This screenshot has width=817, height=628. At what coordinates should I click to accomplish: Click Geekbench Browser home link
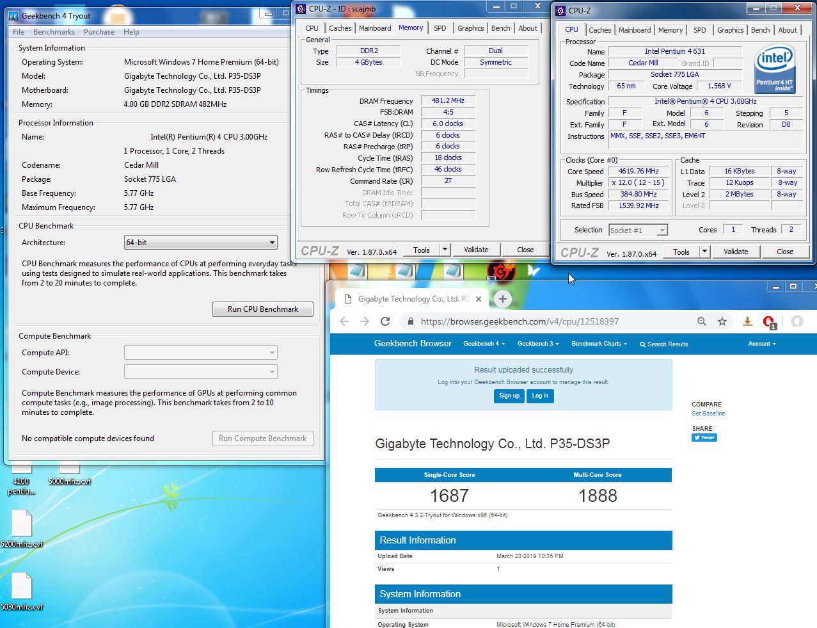pyautogui.click(x=413, y=344)
